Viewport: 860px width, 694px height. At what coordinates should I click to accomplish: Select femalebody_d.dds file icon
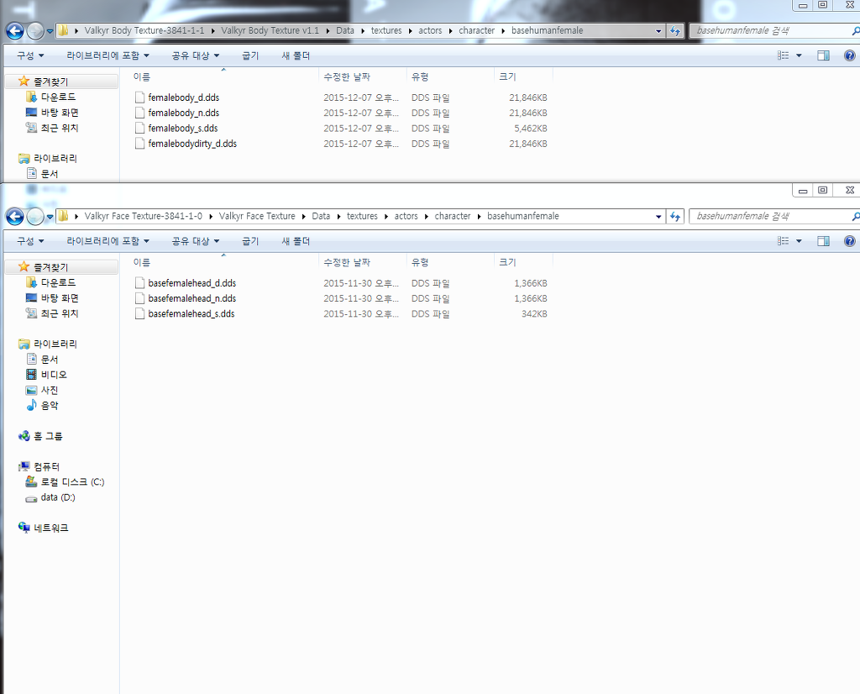click(140, 97)
